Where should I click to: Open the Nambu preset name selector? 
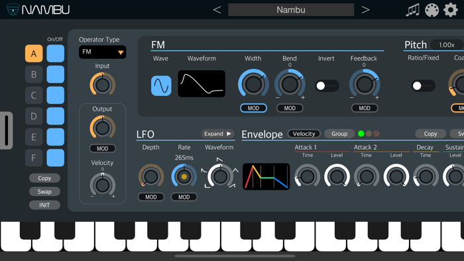click(x=291, y=10)
